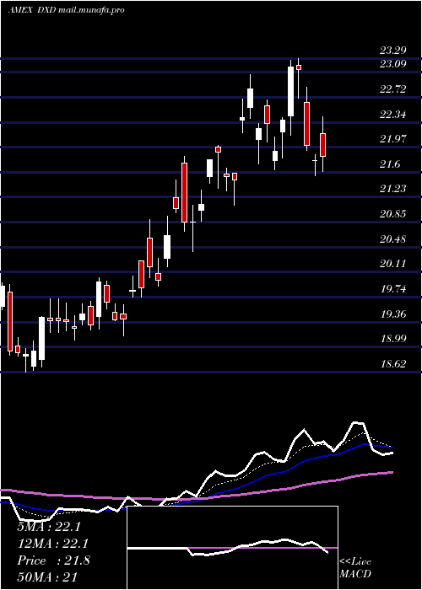Select the 19.36 price axis label

[392, 314]
